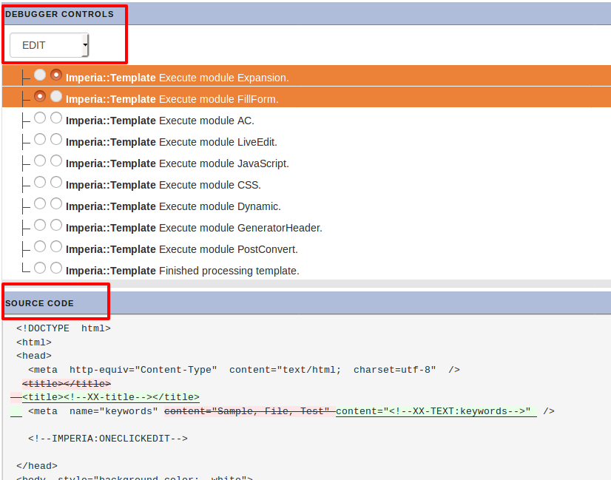
Task: Click the struck-through empty title line
Action: click(x=67, y=384)
